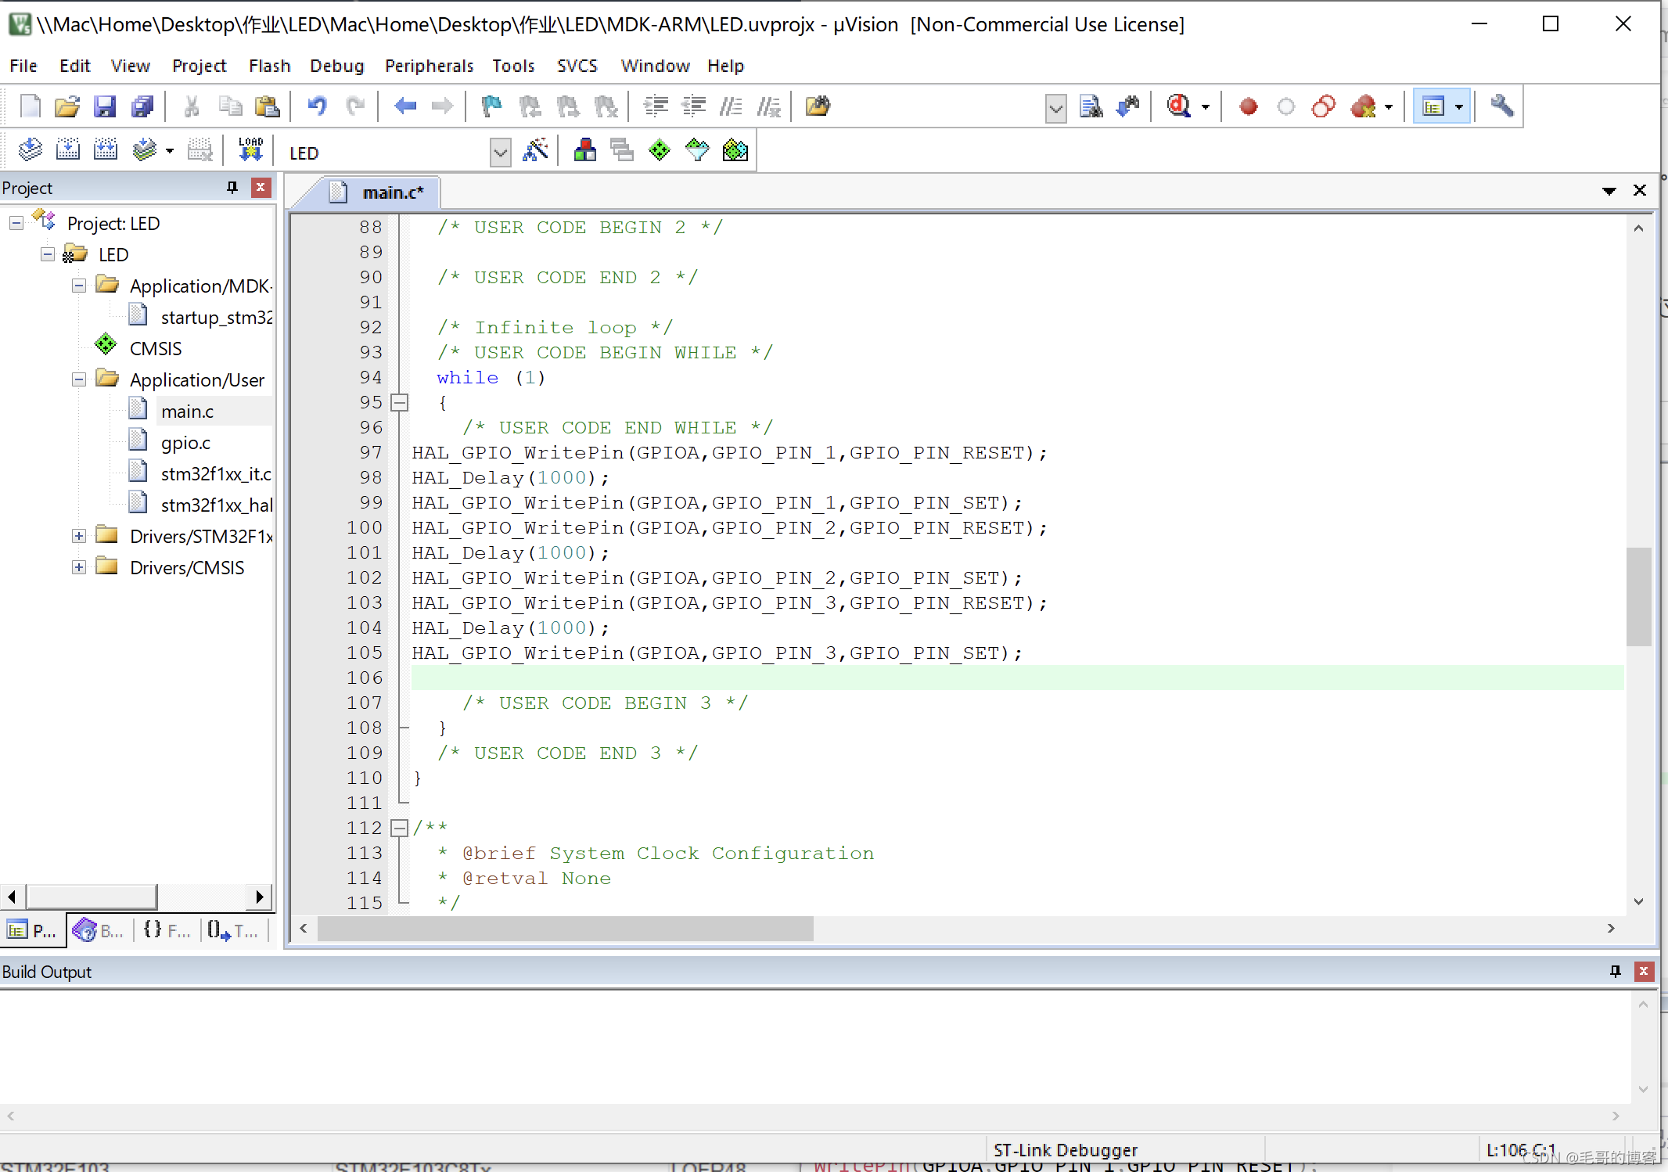Toggle the bookmark flag icon
Screen dimensions: 1668x1172
click(491, 106)
